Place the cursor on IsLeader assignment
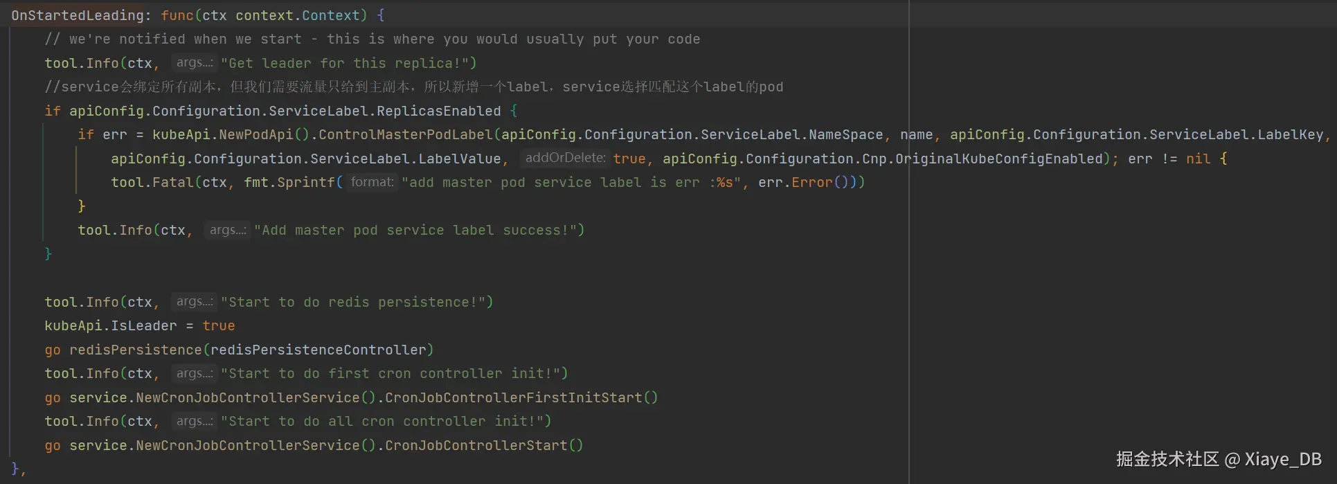Image resolution: width=1337 pixels, height=484 pixels. [144, 325]
